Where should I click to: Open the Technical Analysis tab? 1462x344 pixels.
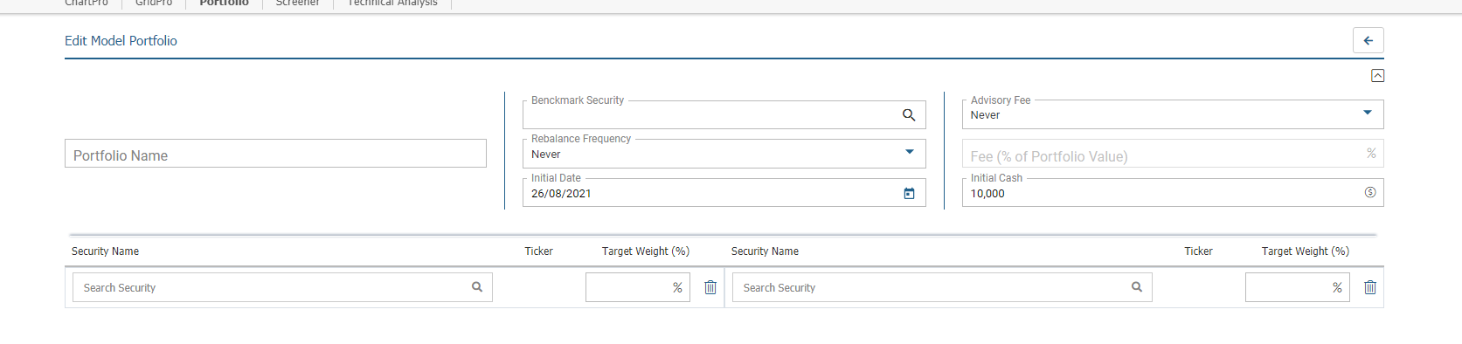click(x=392, y=3)
